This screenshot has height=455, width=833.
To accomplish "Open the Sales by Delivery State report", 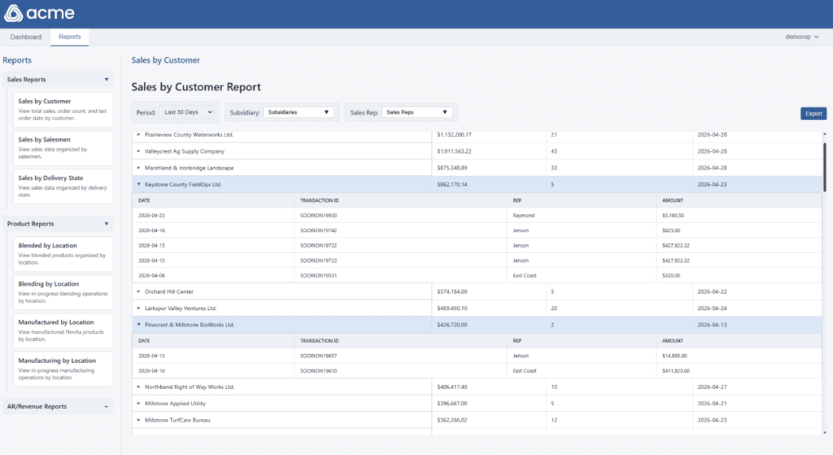I will click(x=63, y=186).
